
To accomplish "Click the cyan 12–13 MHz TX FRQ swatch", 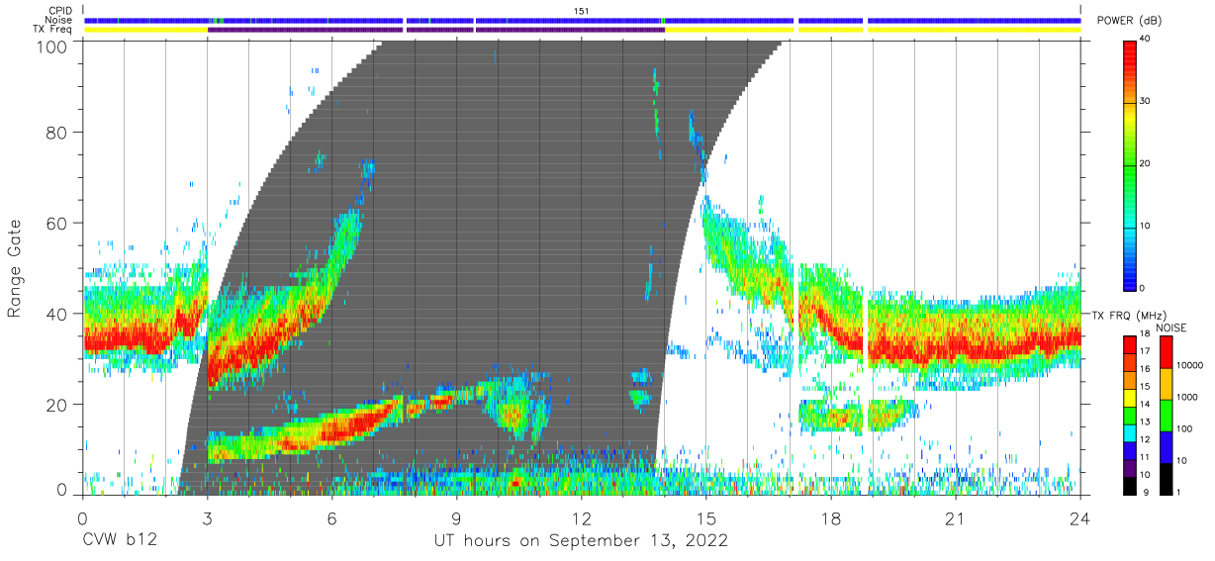I will [x=1129, y=432].
